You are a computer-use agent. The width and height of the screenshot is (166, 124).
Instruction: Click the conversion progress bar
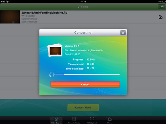point(88,74)
